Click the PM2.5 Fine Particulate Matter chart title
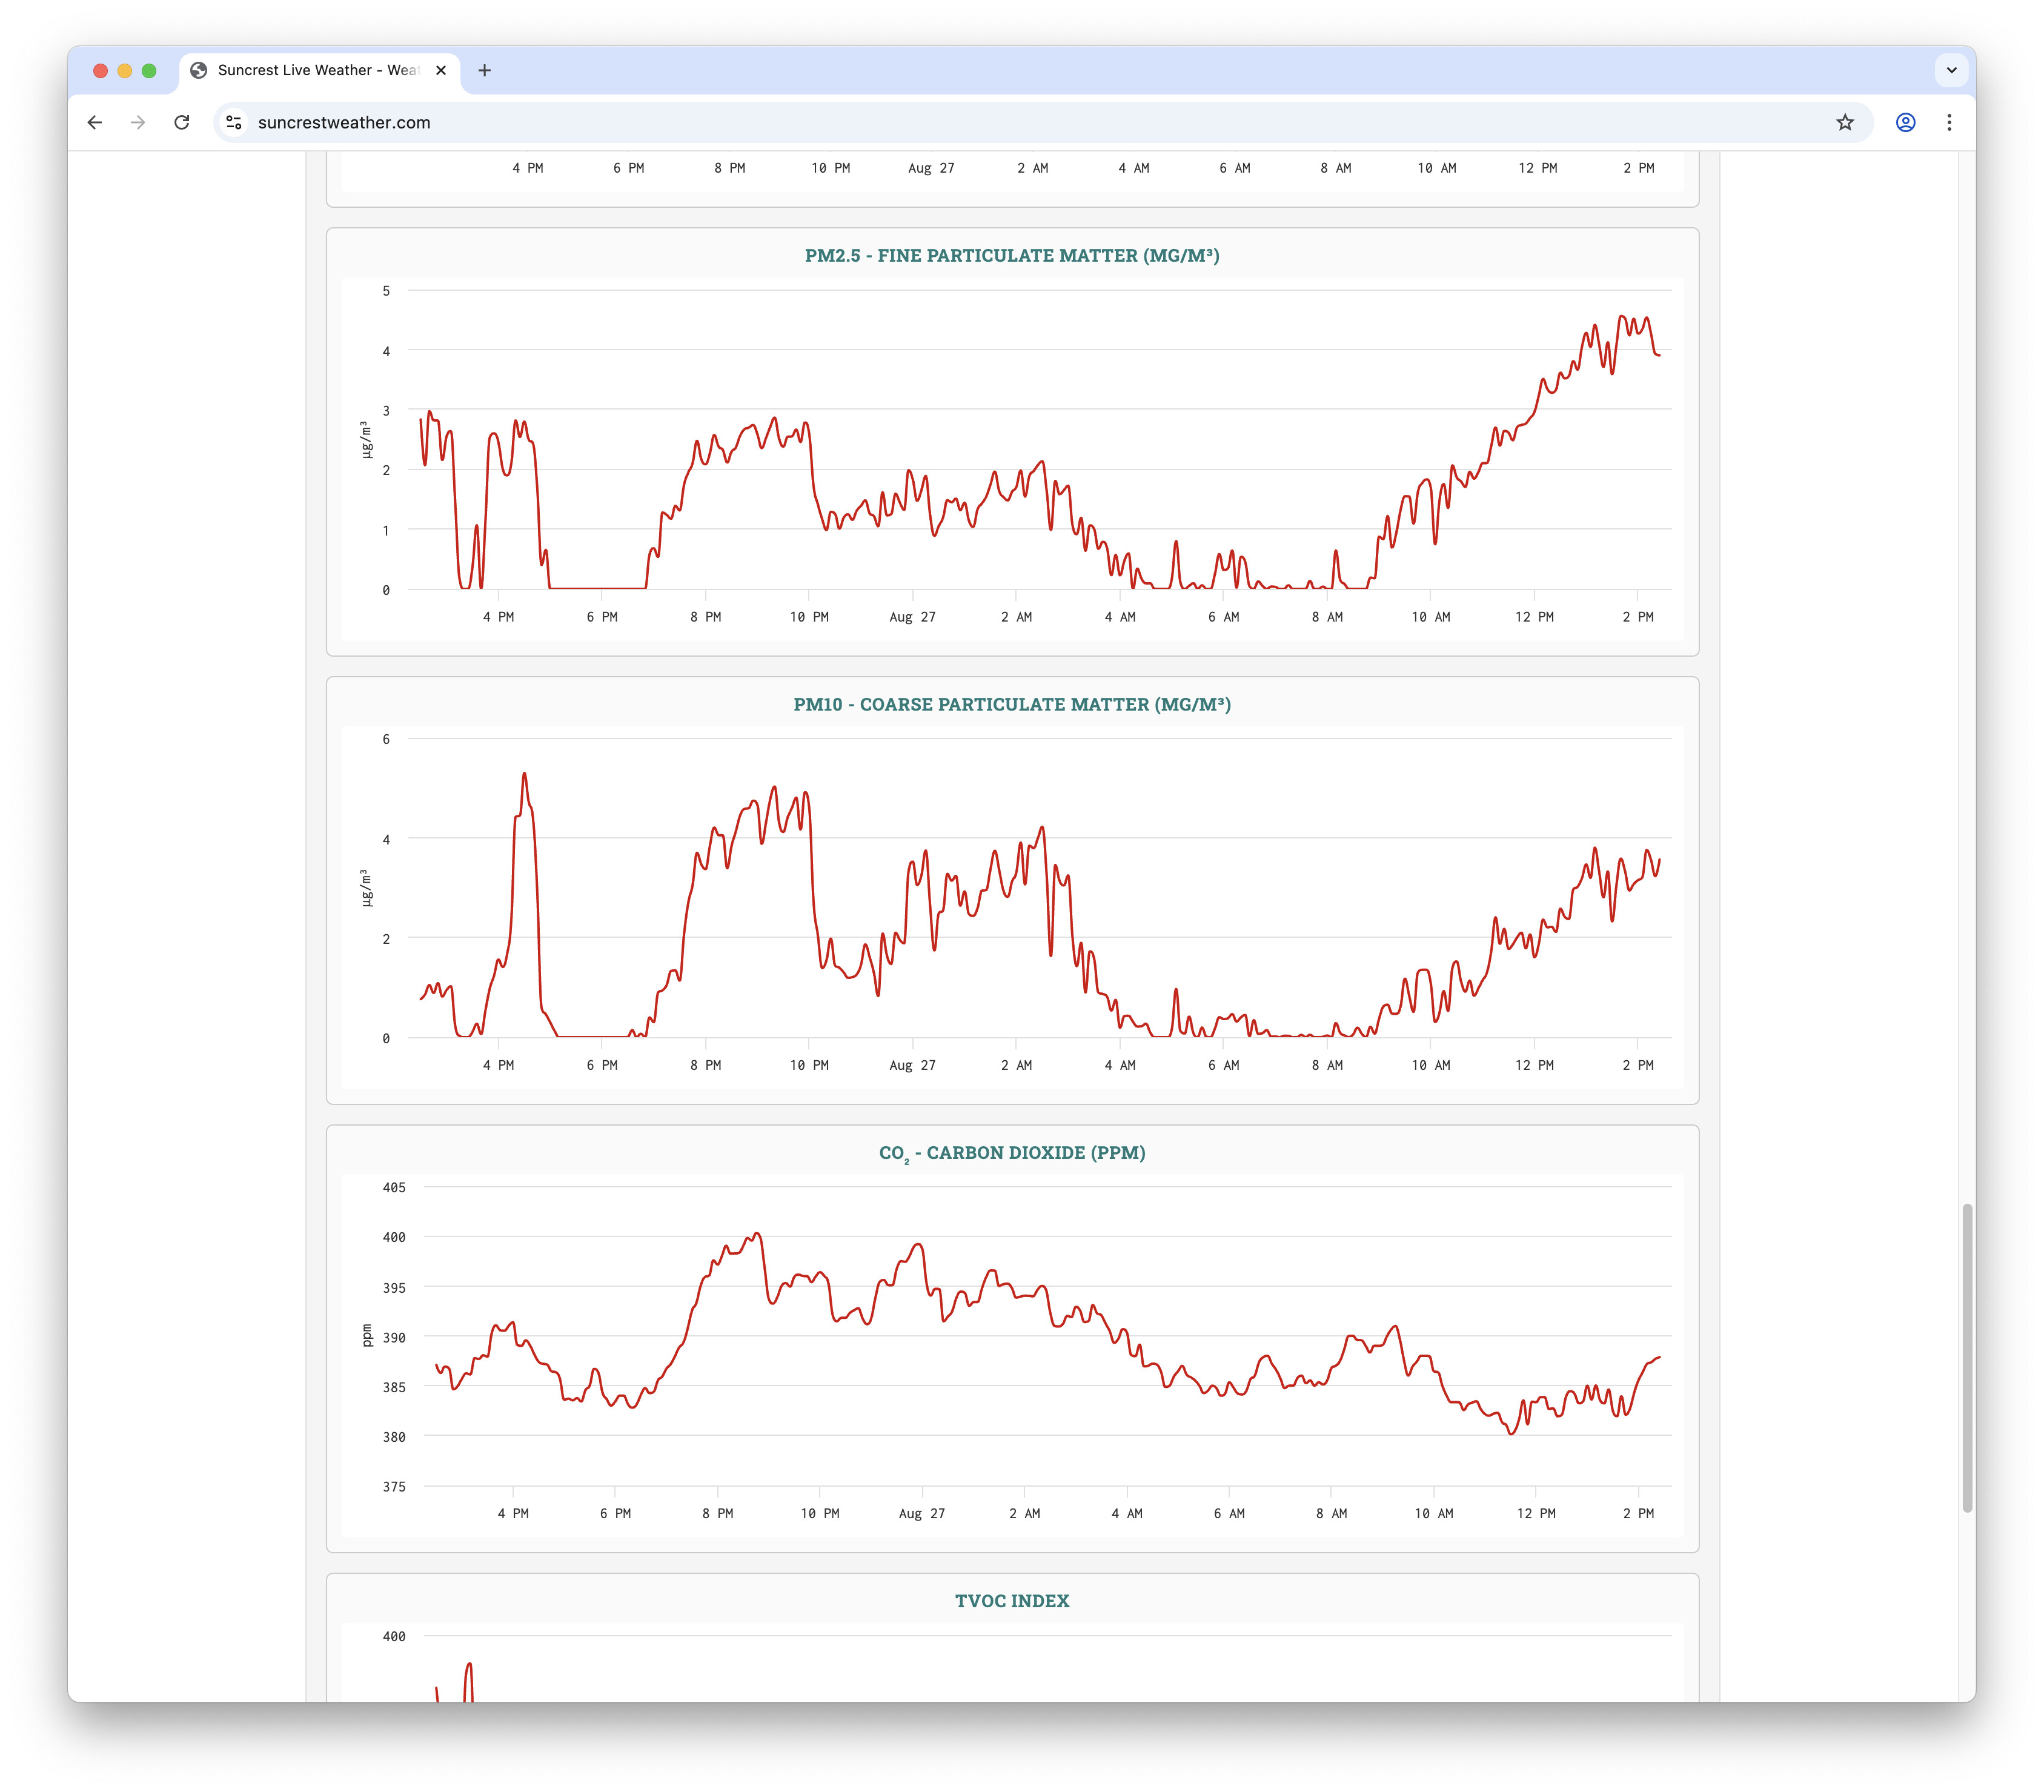The image size is (2044, 1792). (1011, 255)
